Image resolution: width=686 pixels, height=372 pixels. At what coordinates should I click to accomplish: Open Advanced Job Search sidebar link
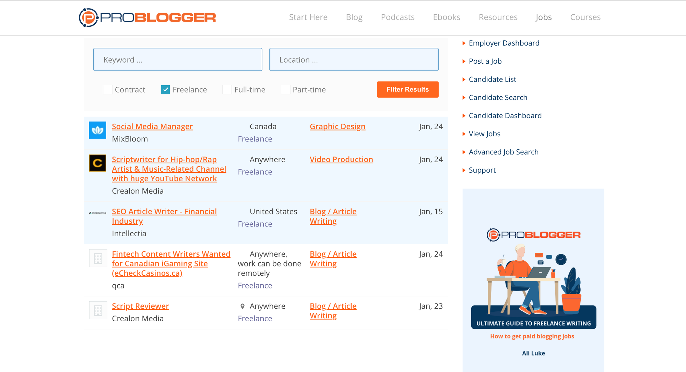click(504, 152)
